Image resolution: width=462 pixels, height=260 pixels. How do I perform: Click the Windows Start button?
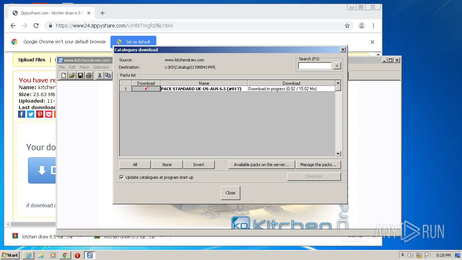pyautogui.click(x=10, y=255)
